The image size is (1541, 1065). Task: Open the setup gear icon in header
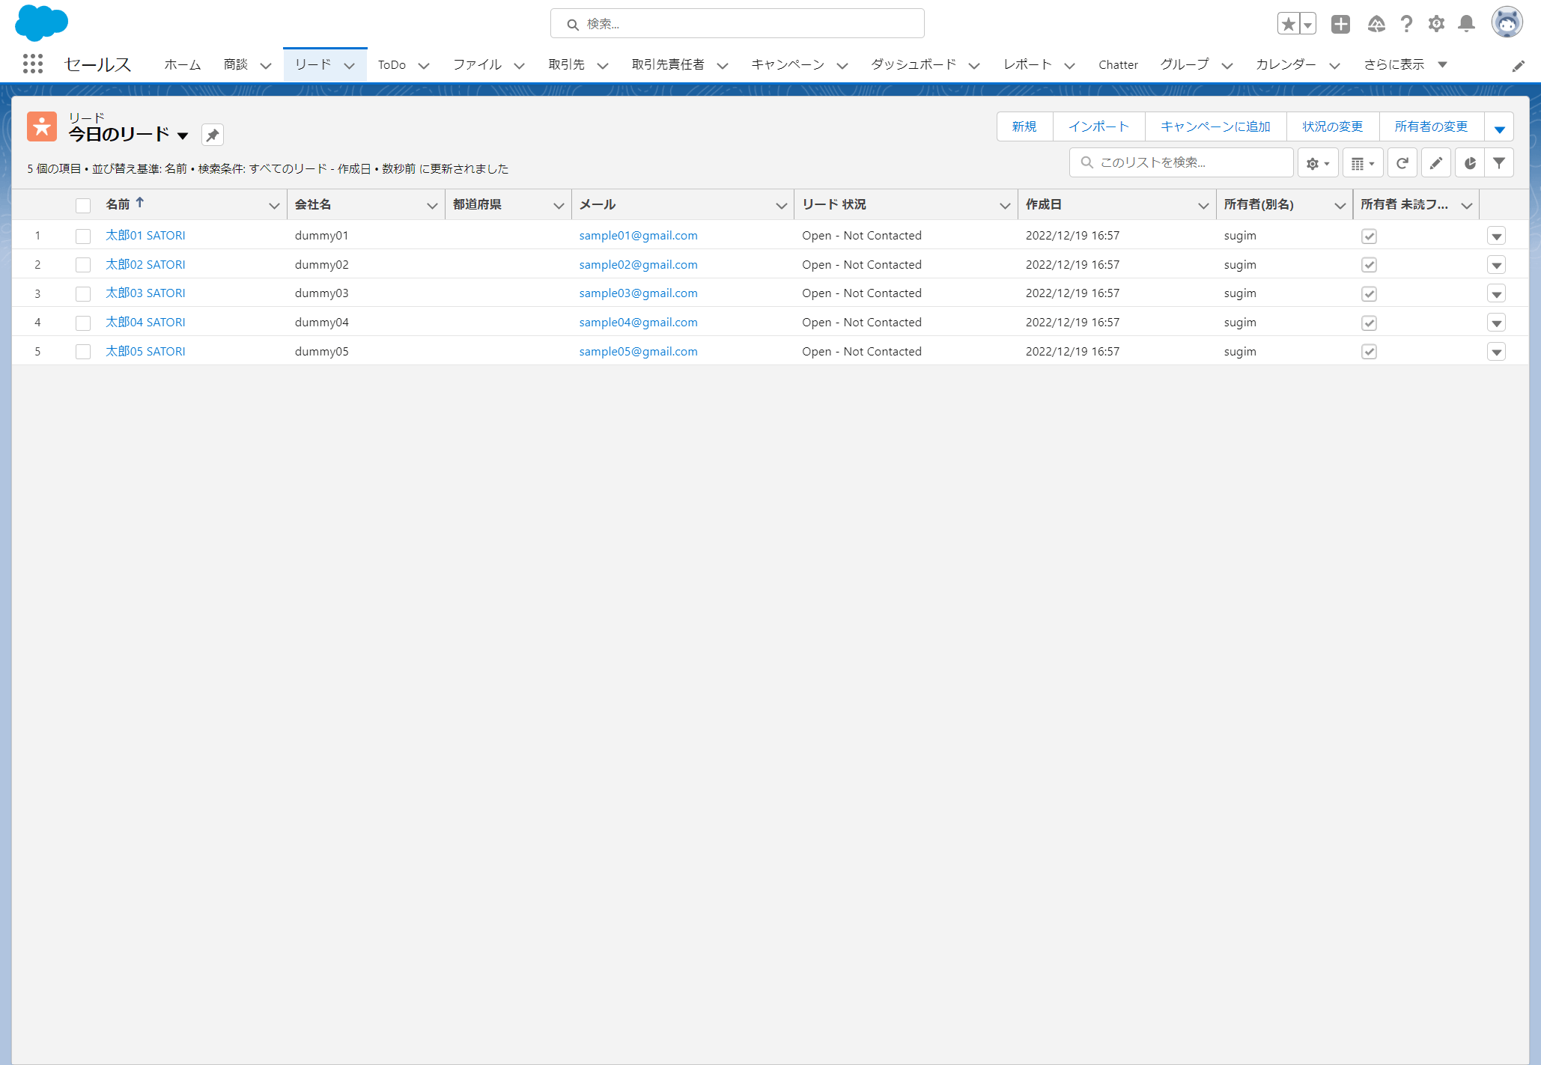[1436, 24]
